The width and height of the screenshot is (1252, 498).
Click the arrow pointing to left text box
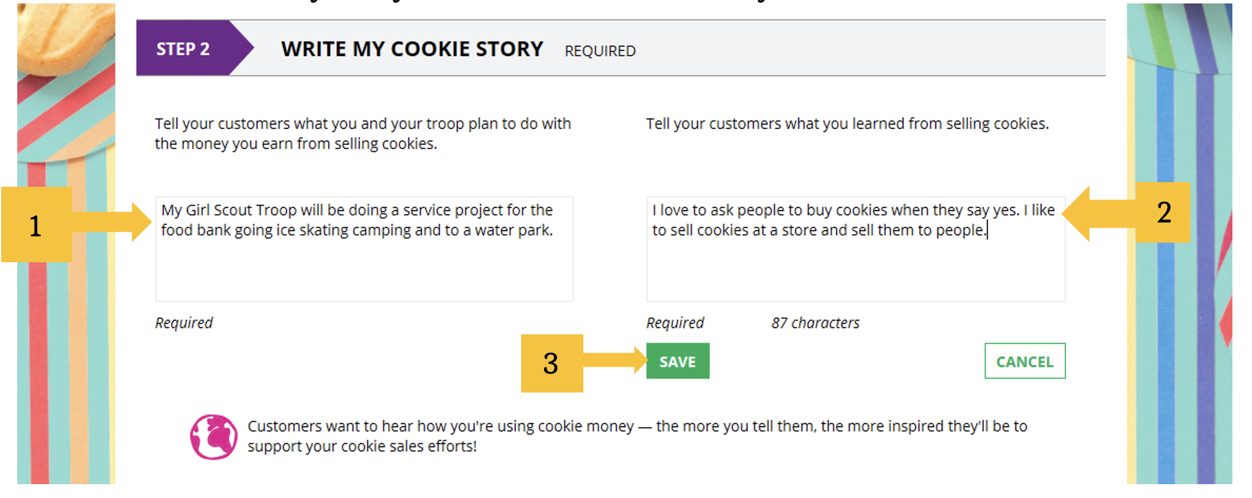pos(112,222)
